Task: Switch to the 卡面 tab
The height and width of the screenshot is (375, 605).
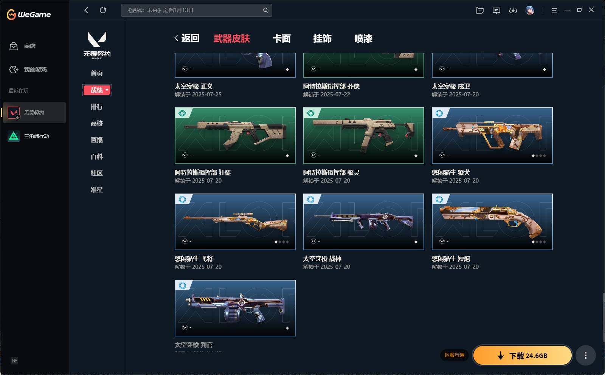Action: click(282, 38)
